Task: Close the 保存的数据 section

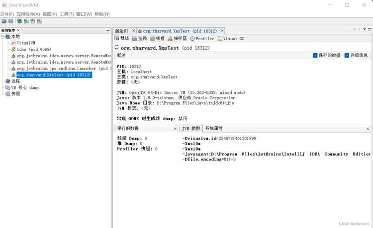Action: click(175, 129)
